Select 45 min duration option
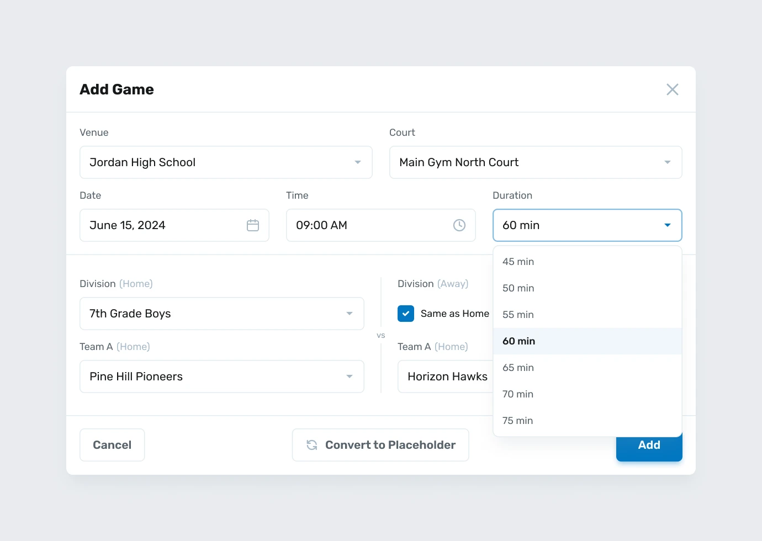This screenshot has height=541, width=762. 518,262
